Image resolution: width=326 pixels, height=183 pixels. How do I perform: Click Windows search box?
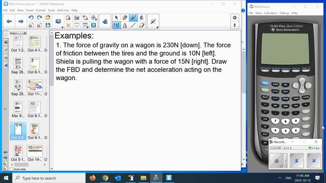[x=49, y=178]
